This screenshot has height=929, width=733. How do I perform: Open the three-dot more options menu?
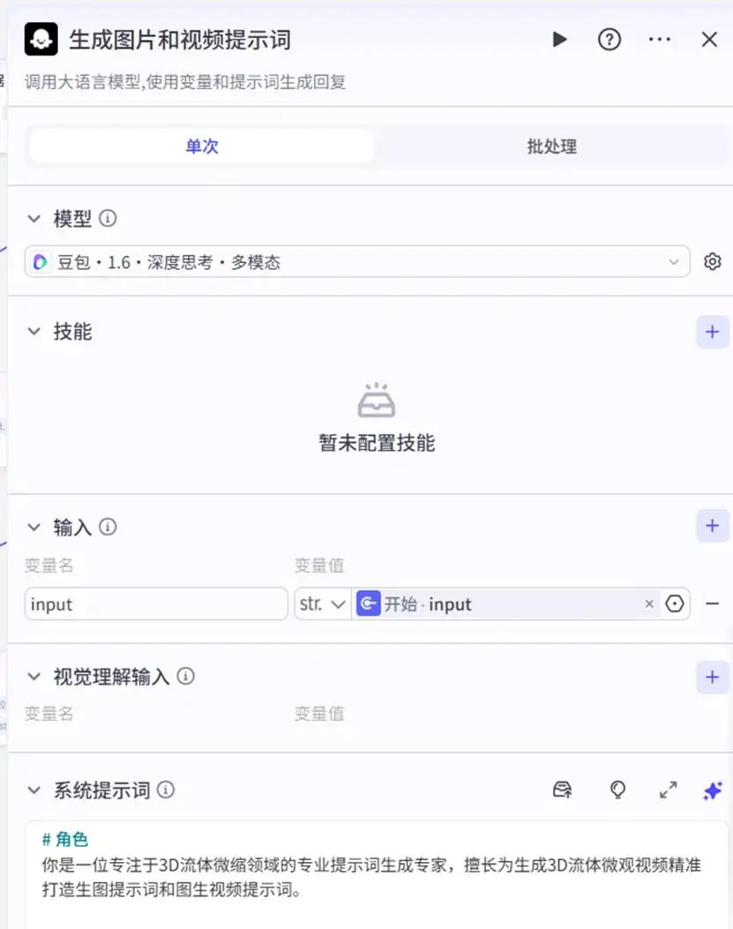coord(660,40)
